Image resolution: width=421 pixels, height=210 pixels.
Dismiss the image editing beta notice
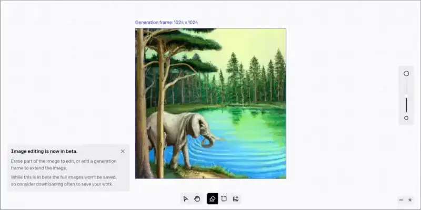click(x=123, y=151)
